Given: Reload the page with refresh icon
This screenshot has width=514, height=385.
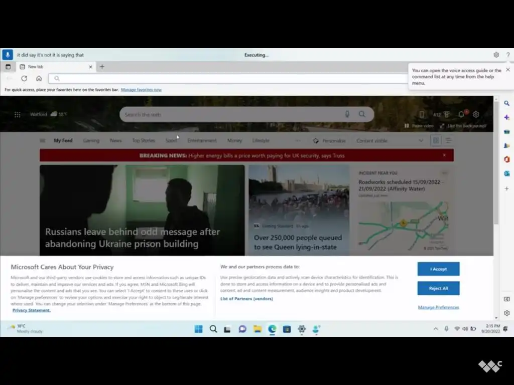Looking at the screenshot, I should click(24, 78).
